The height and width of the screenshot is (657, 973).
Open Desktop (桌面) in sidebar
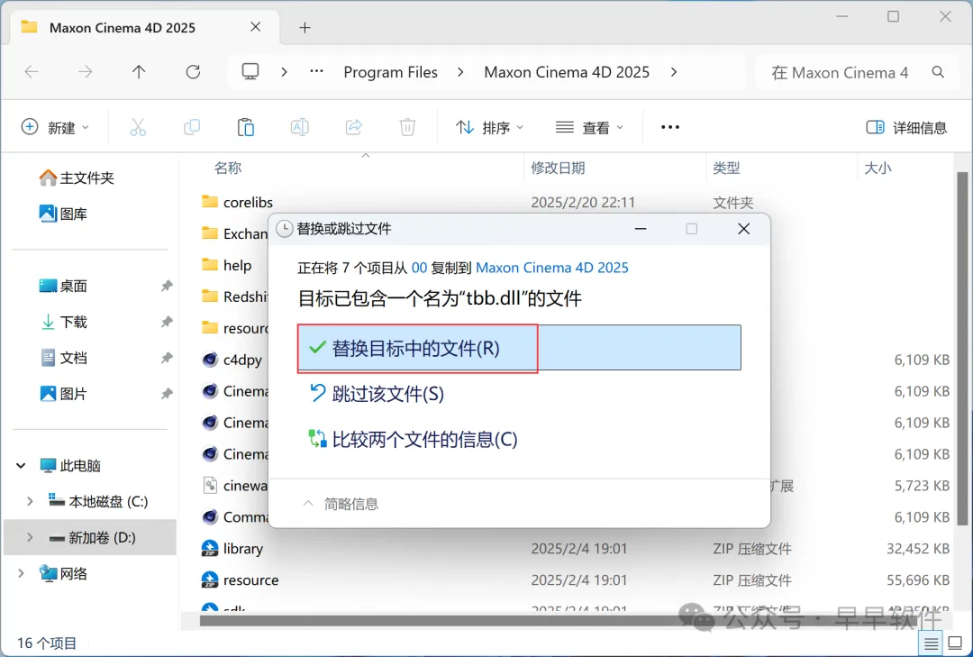[x=63, y=286]
